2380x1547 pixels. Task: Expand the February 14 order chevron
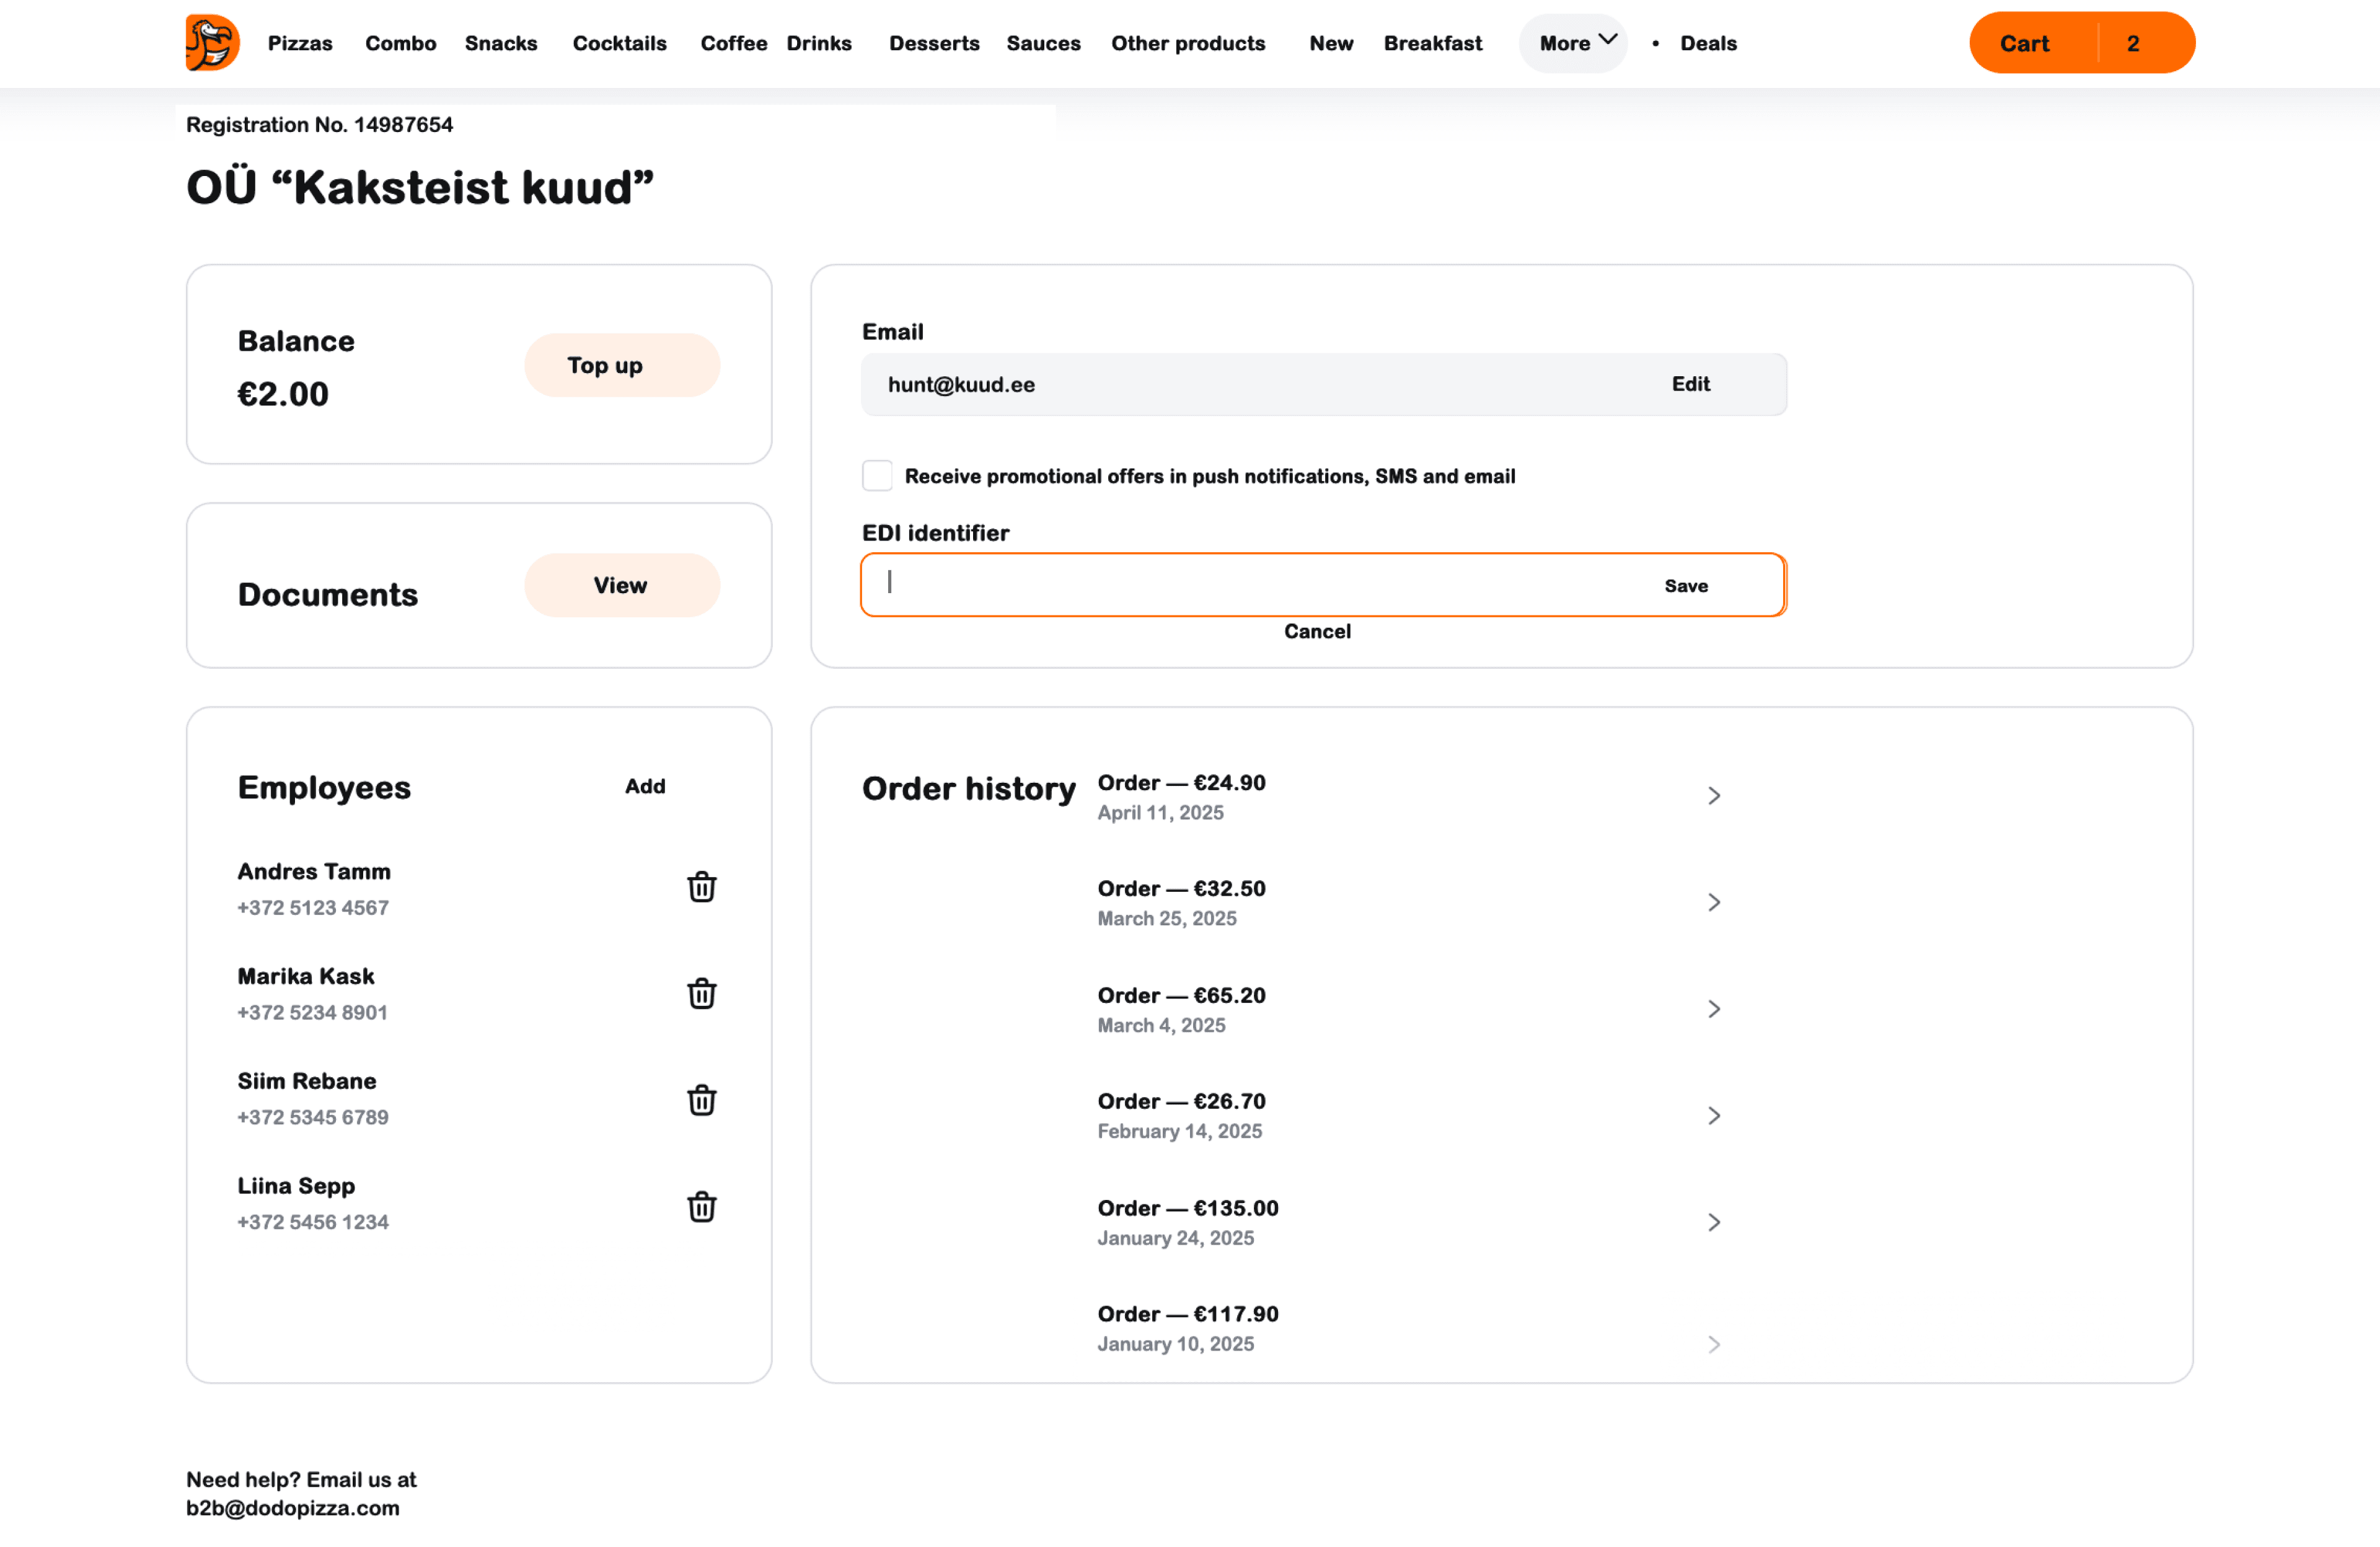pyautogui.click(x=1713, y=1115)
